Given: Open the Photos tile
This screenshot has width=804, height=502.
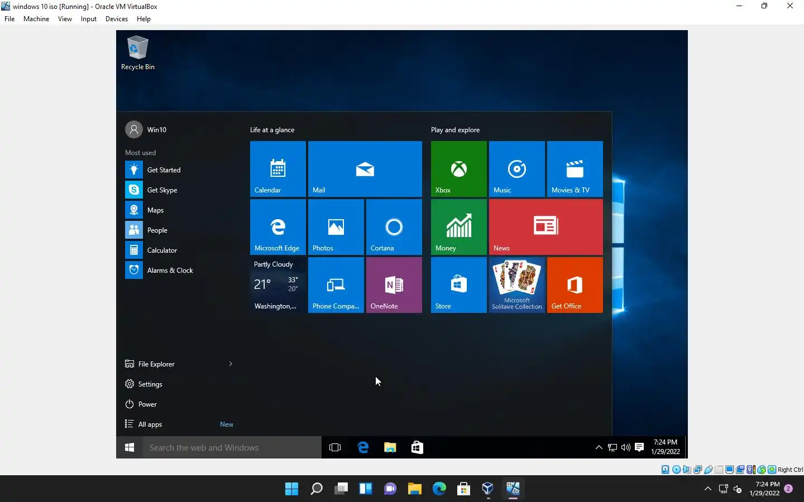Looking at the screenshot, I should pyautogui.click(x=336, y=227).
